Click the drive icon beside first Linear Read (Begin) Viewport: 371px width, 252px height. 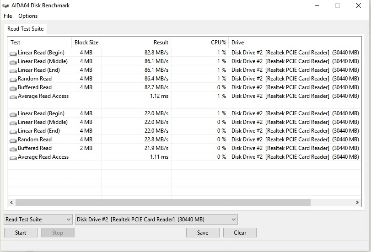click(13, 53)
